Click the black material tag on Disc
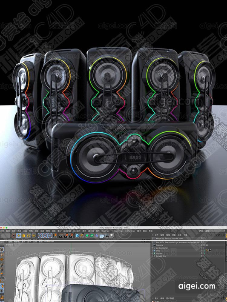Screen dimensions: 227x302 tap(210, 251)
